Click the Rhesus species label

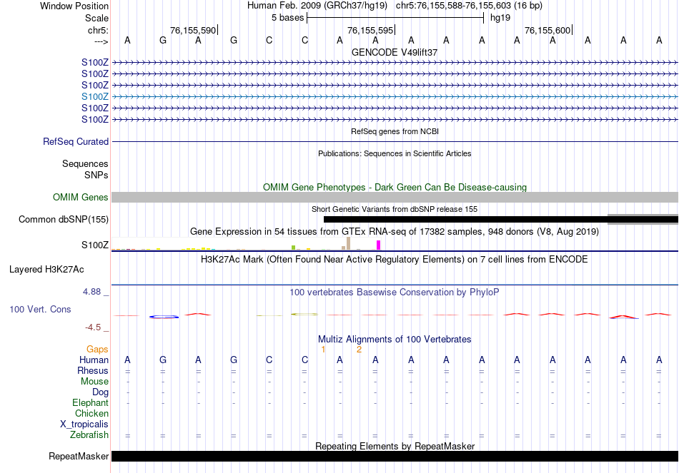tap(93, 370)
